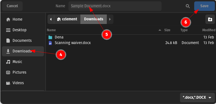This screenshot has width=216, height=104.
Task: Open Videos in the sidebar
Action: (x=23, y=83)
